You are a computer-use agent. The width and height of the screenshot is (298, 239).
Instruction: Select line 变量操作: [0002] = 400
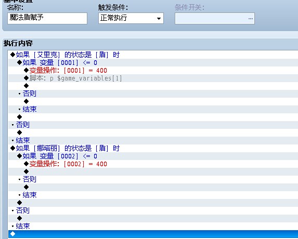coord(153,164)
